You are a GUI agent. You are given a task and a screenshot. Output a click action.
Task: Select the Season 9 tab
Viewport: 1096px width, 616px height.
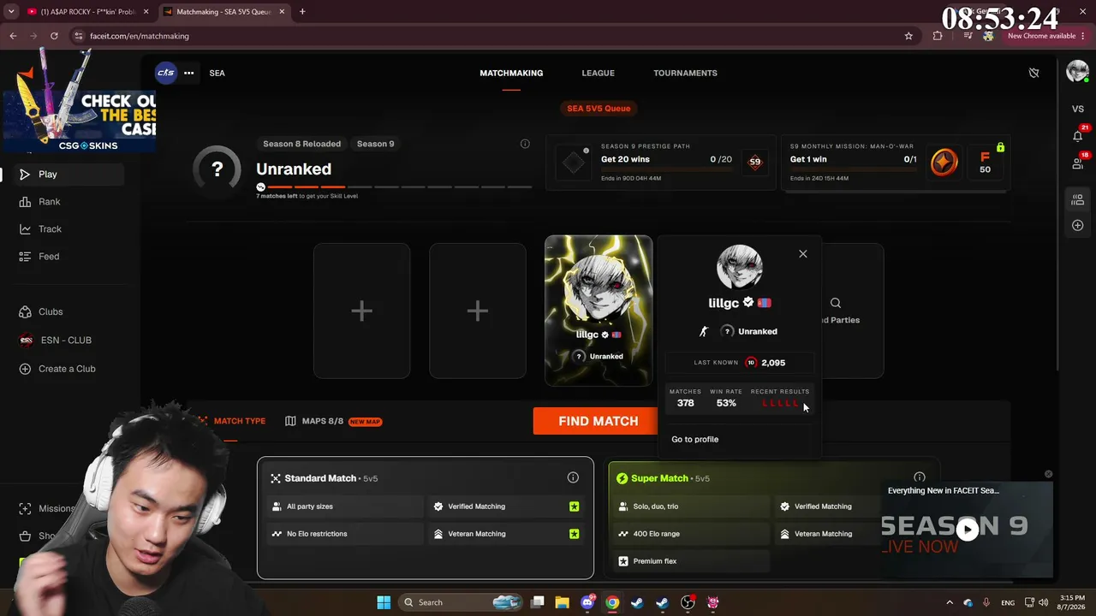[x=376, y=144]
